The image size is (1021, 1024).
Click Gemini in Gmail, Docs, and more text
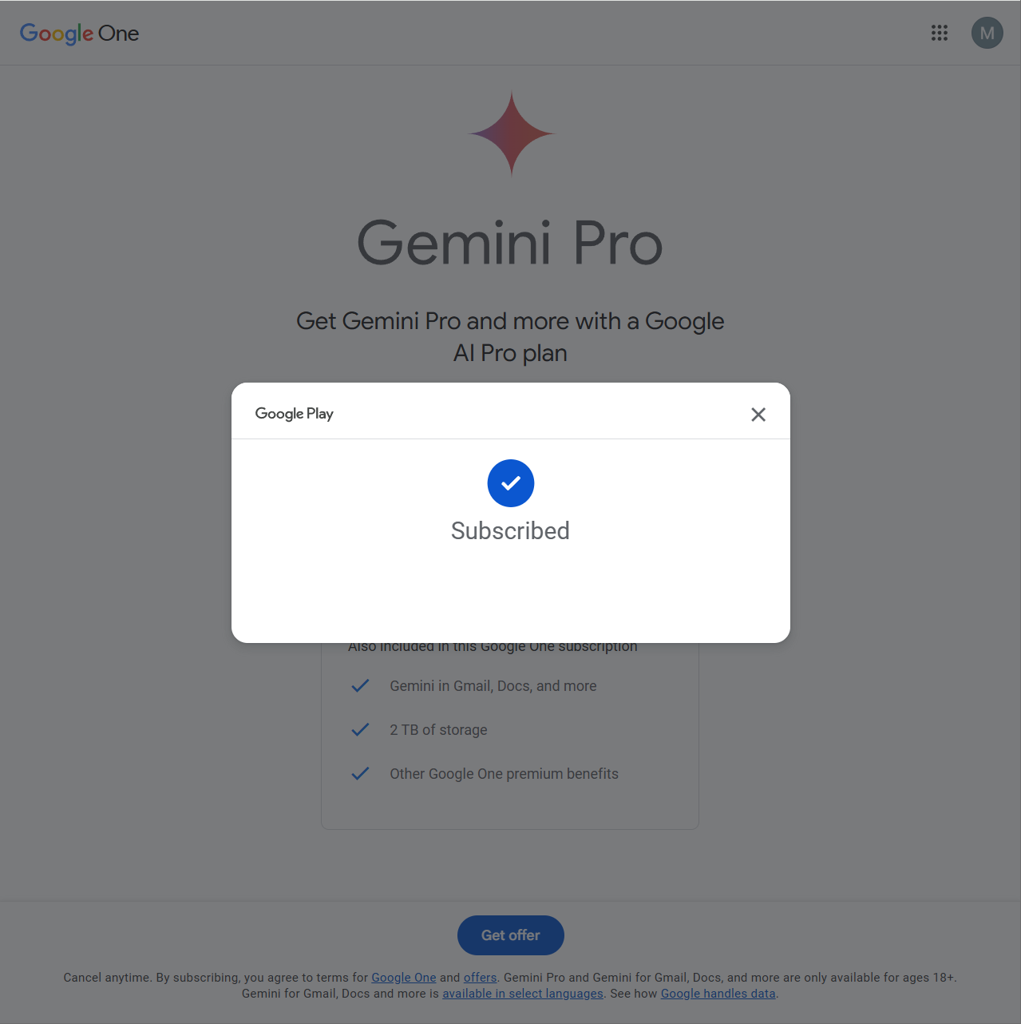pos(493,686)
